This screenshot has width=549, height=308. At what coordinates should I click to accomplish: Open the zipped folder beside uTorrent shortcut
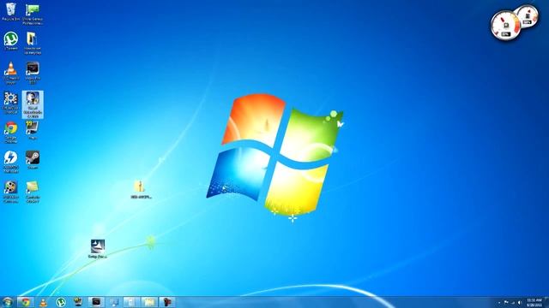tap(33, 43)
